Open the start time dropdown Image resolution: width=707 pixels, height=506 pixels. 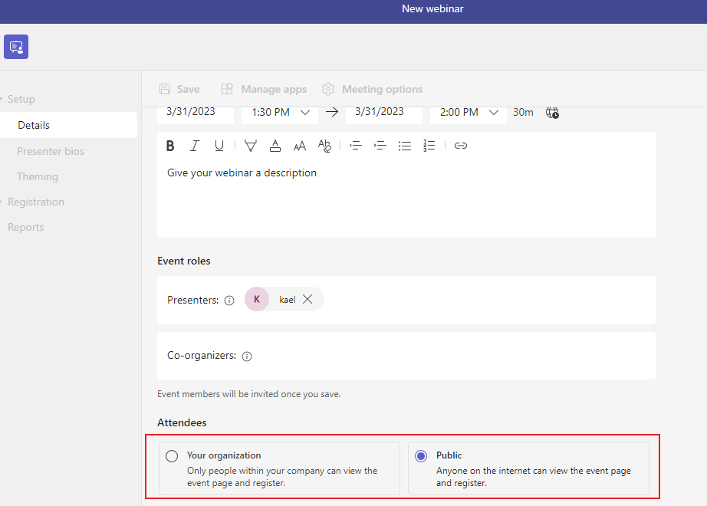click(x=303, y=112)
